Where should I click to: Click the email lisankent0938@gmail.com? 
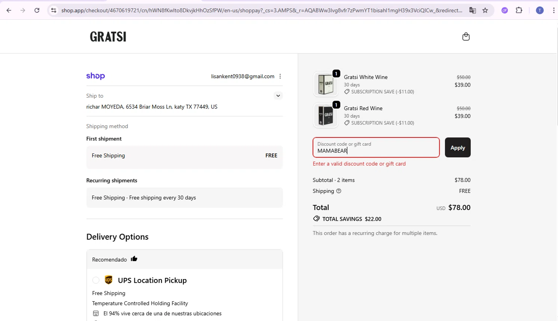click(243, 76)
